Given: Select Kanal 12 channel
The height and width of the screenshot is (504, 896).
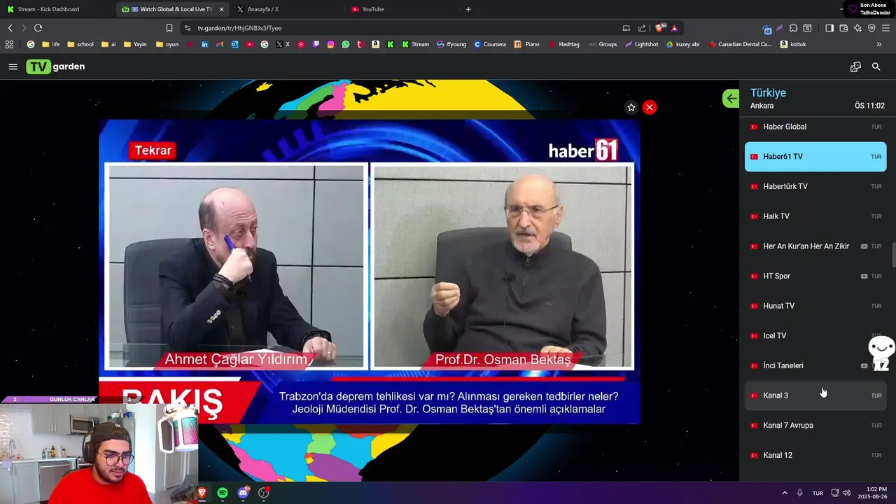Looking at the screenshot, I should tap(815, 455).
